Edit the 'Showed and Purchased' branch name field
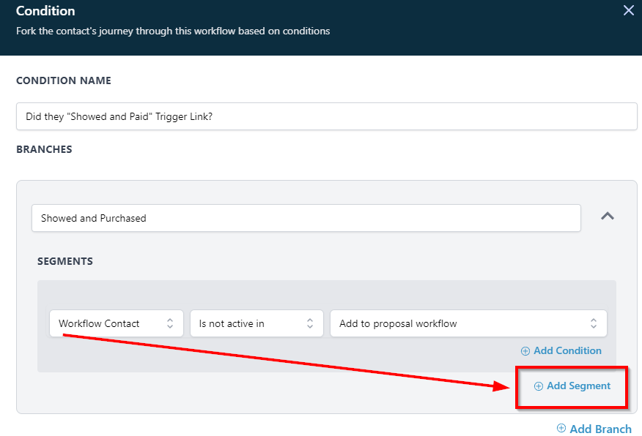 pos(306,218)
